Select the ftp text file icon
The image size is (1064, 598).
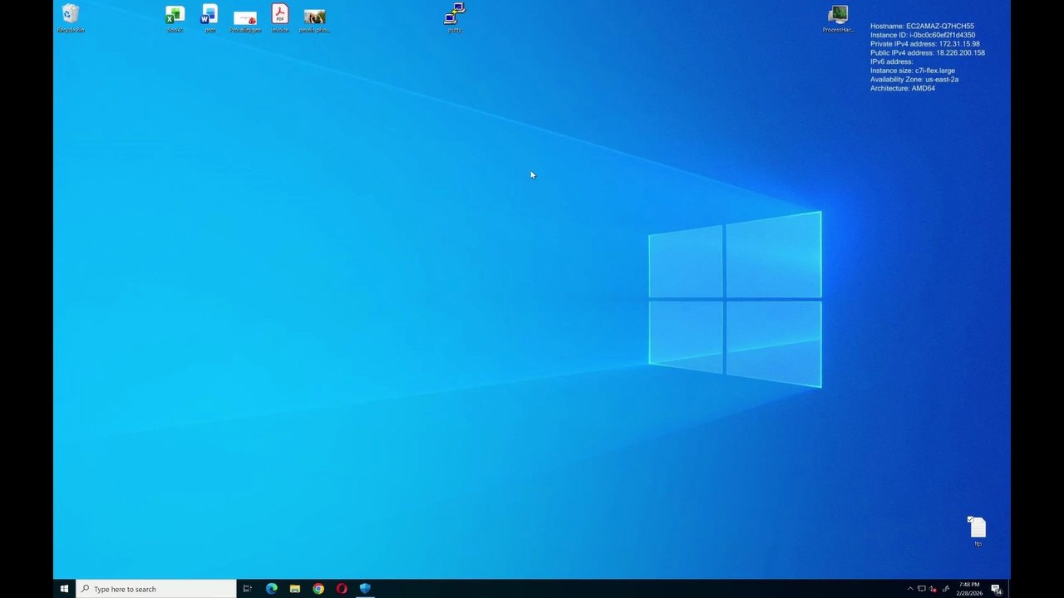coord(978,532)
